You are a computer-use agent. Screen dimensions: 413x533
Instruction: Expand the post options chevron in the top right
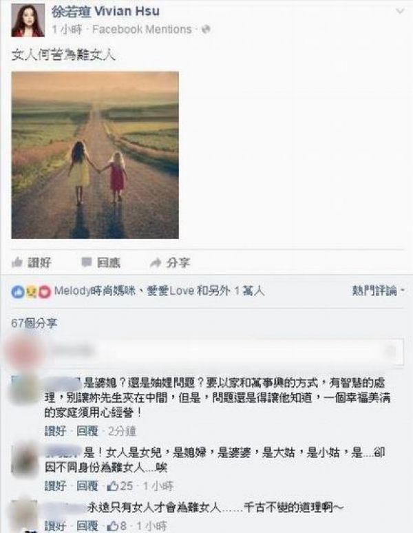tap(400, 11)
